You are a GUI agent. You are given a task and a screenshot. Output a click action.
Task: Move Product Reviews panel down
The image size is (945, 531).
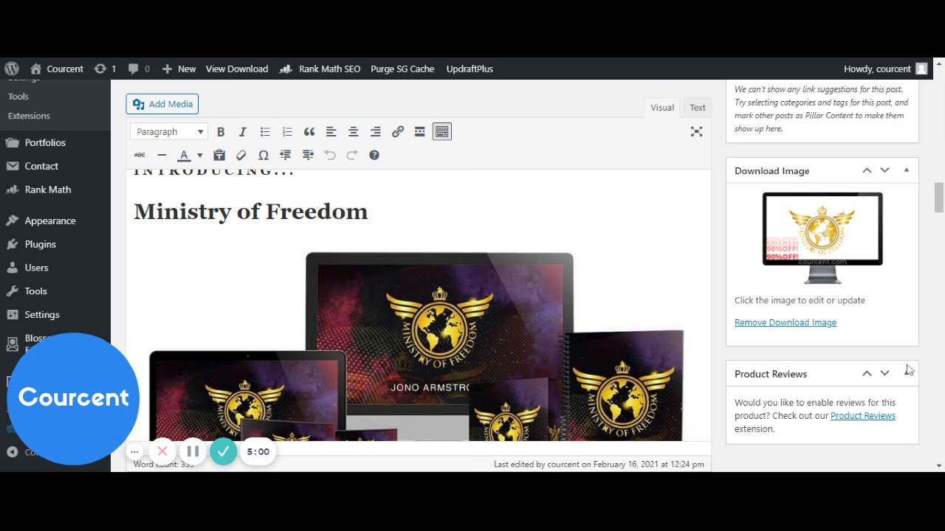tap(884, 374)
